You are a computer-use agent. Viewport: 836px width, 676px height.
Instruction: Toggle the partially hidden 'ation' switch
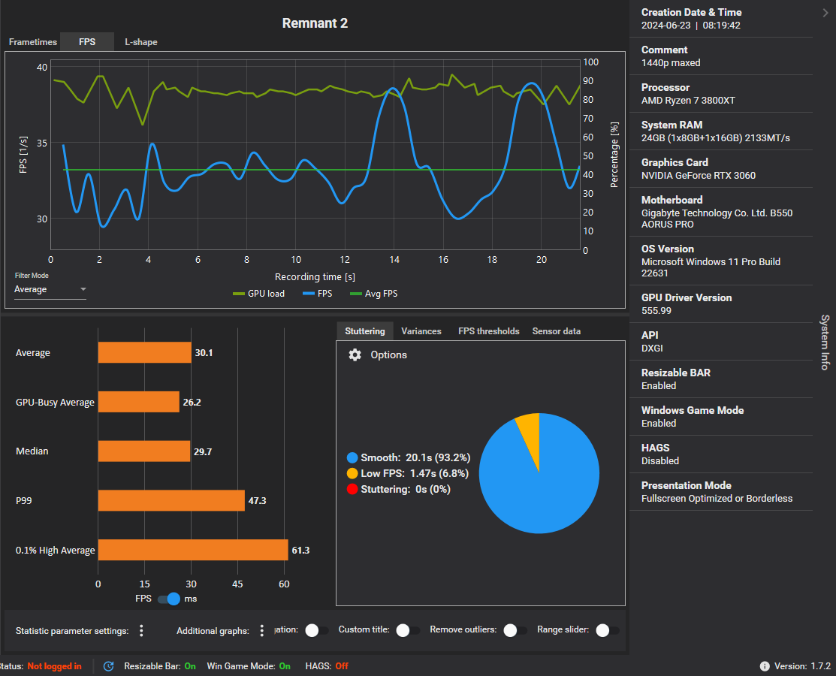tap(317, 630)
